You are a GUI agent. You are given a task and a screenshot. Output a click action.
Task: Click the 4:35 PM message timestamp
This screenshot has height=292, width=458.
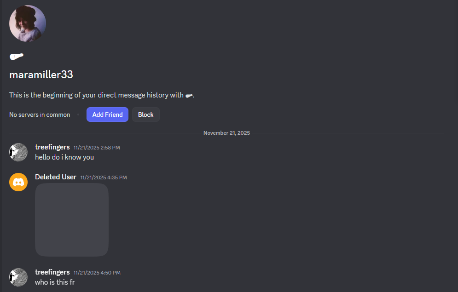(x=104, y=177)
